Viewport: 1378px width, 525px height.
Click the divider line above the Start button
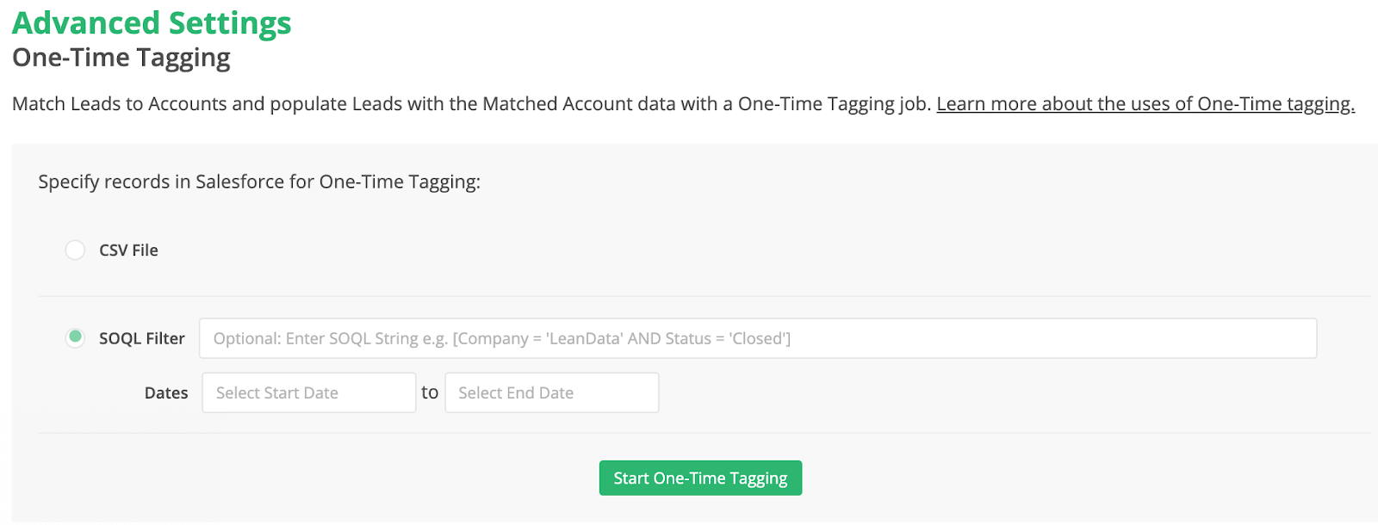(x=705, y=433)
